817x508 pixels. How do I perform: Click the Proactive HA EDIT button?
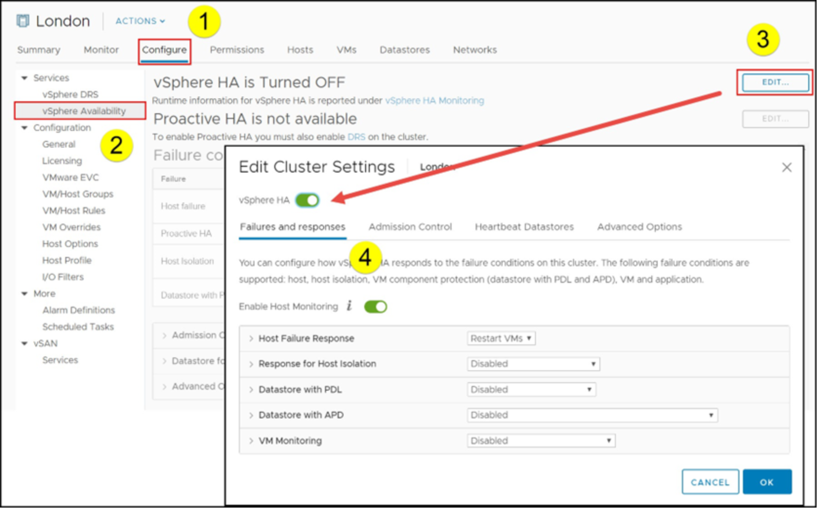point(775,119)
